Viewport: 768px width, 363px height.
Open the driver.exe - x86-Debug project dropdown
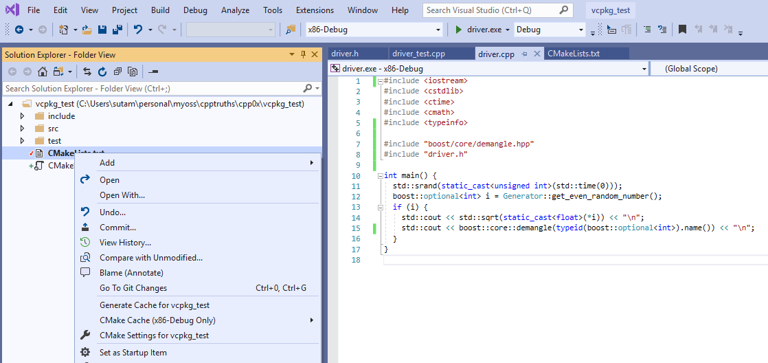pos(489,69)
